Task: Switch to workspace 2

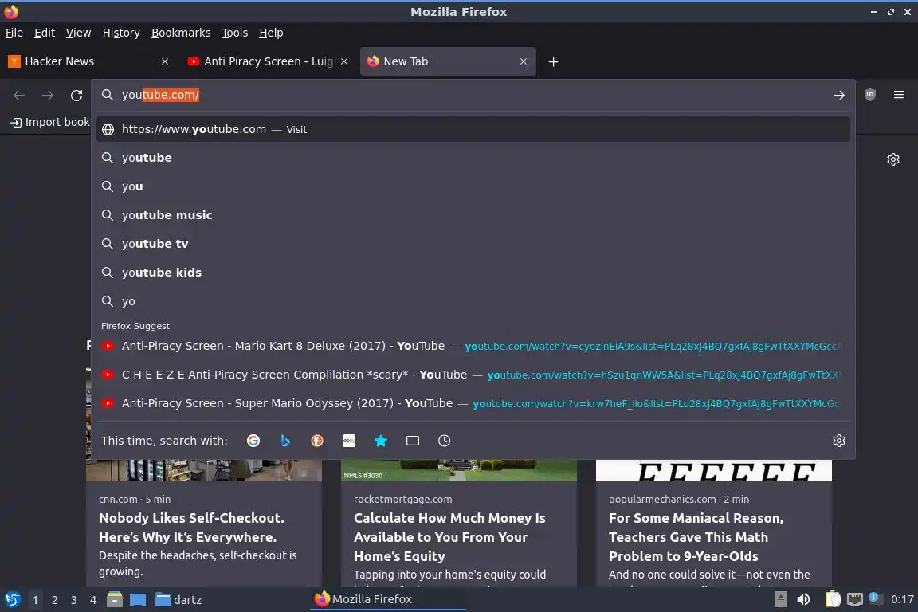Action: [54, 600]
